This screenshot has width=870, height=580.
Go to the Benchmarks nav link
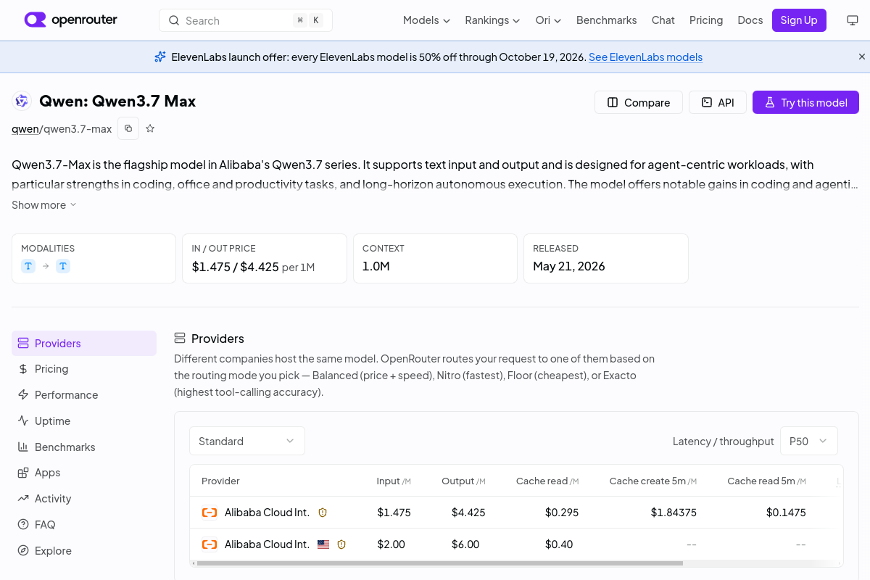606,20
